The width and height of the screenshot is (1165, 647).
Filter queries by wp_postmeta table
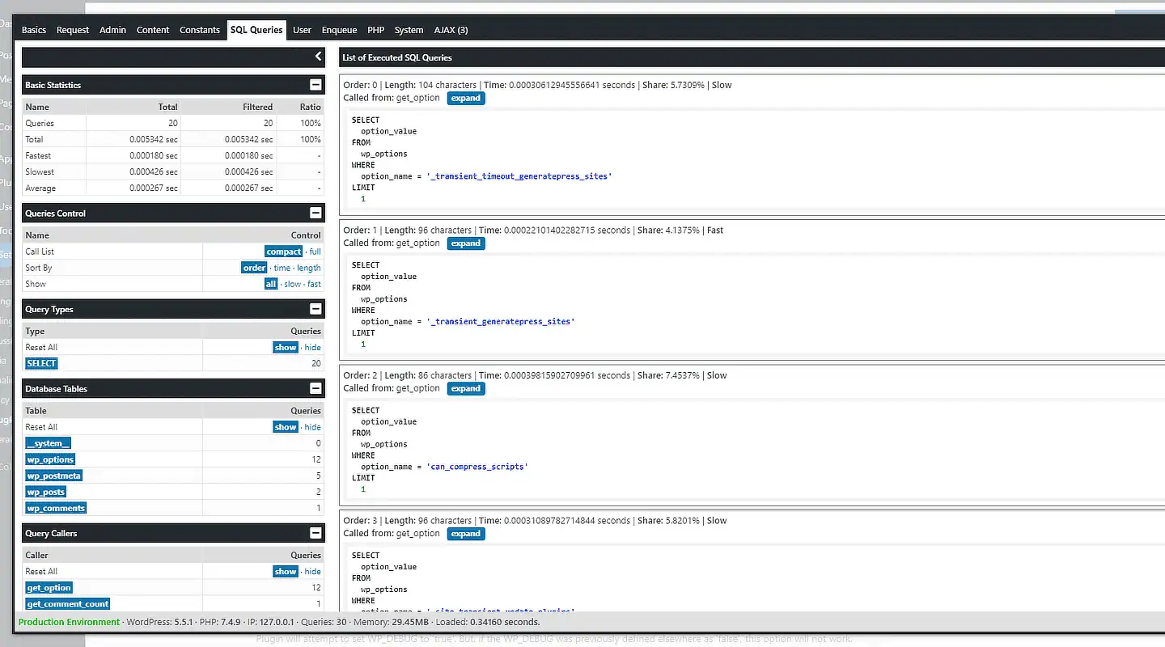[x=53, y=475]
